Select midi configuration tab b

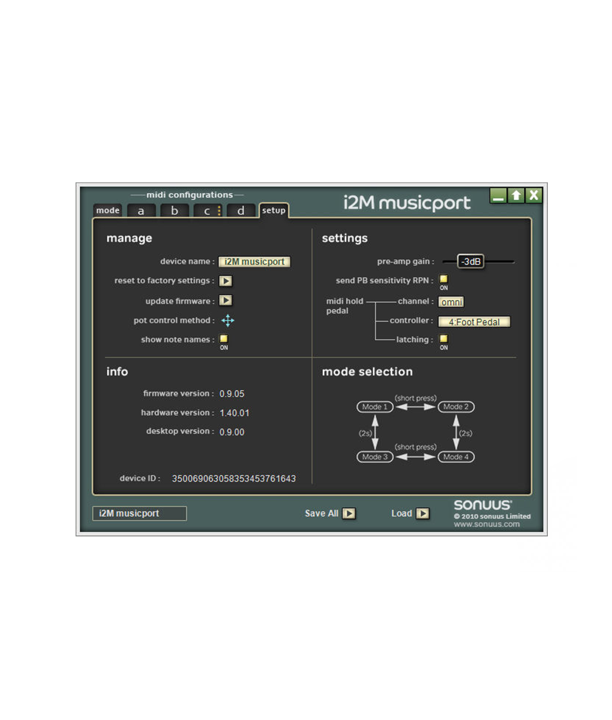point(175,211)
